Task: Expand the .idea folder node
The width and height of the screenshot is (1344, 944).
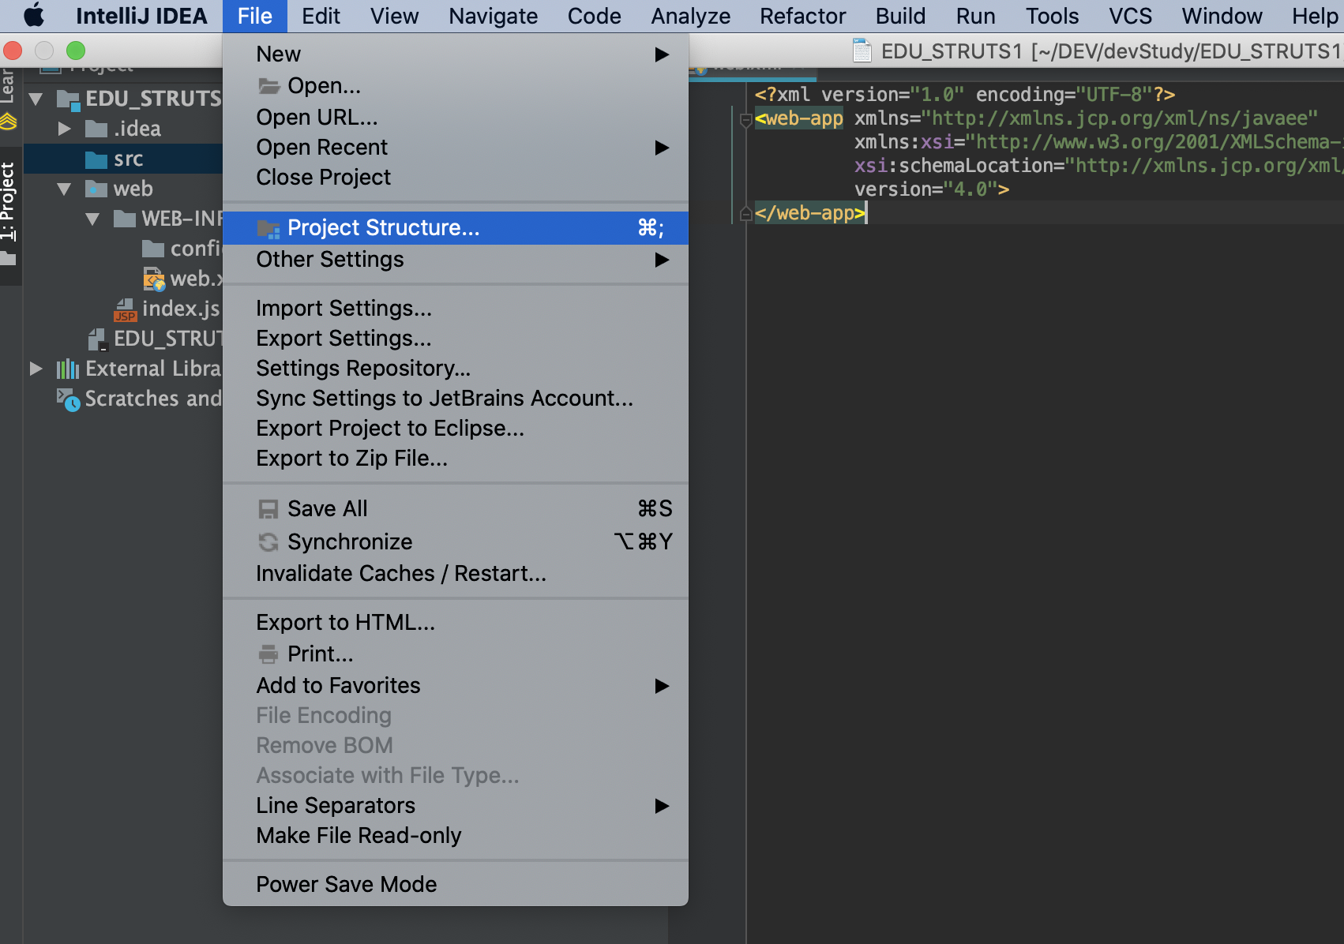Action: [65, 129]
